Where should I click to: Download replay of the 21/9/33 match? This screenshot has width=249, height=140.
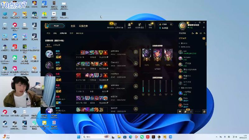[136, 98]
